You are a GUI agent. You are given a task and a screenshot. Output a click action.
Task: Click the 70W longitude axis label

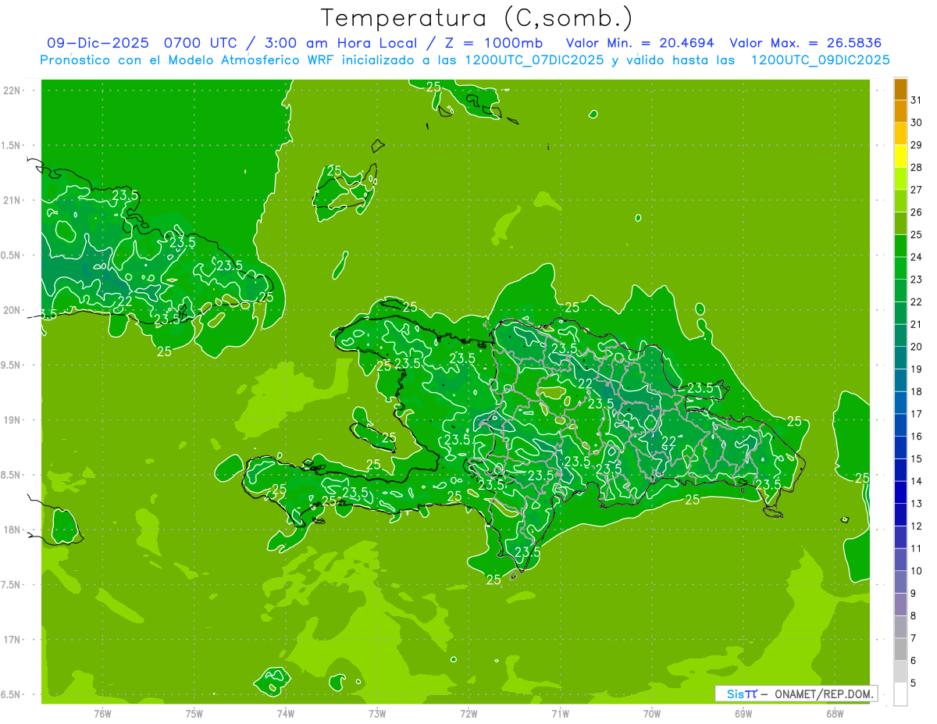652,713
